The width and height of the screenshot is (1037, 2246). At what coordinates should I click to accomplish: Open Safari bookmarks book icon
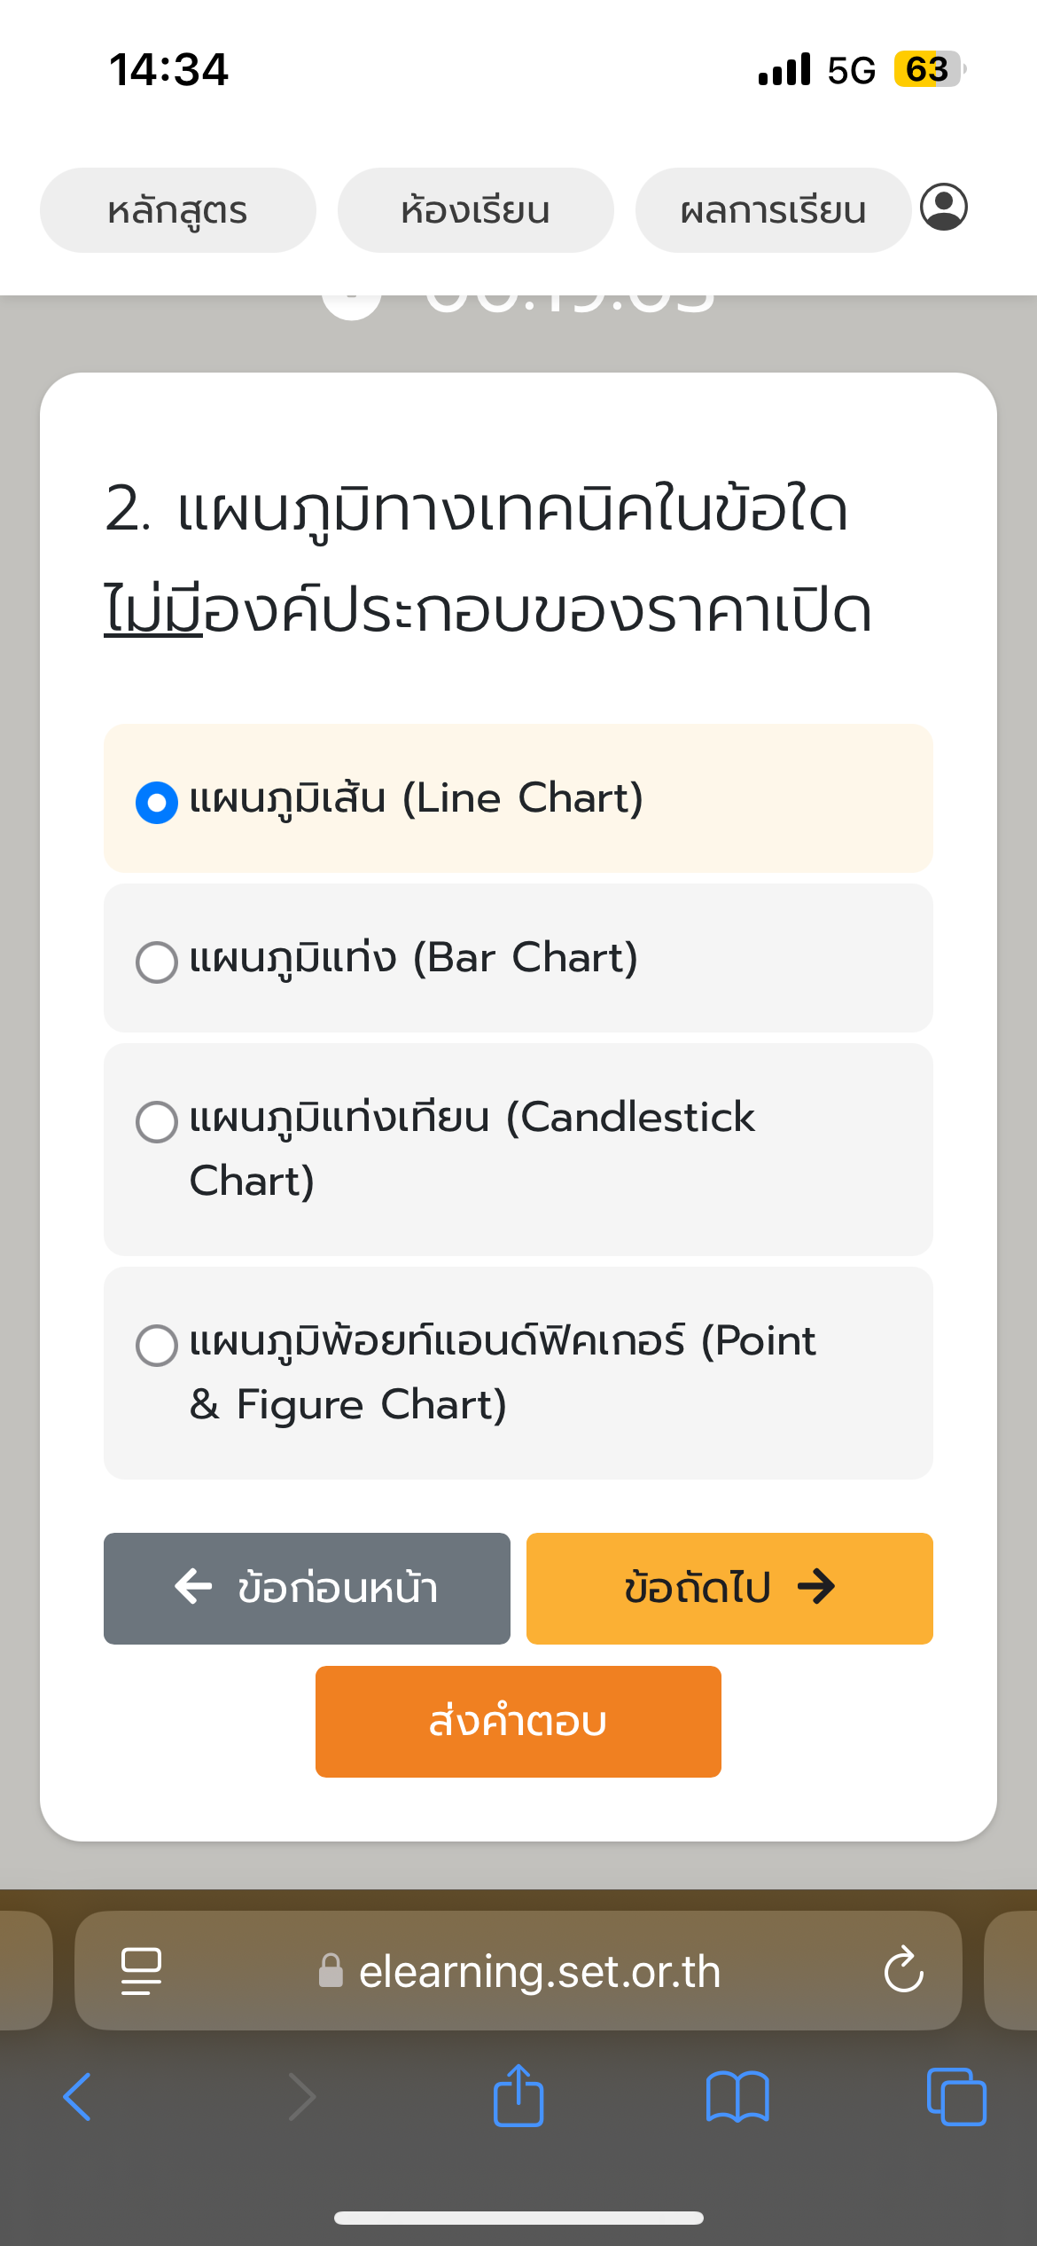(x=737, y=2097)
